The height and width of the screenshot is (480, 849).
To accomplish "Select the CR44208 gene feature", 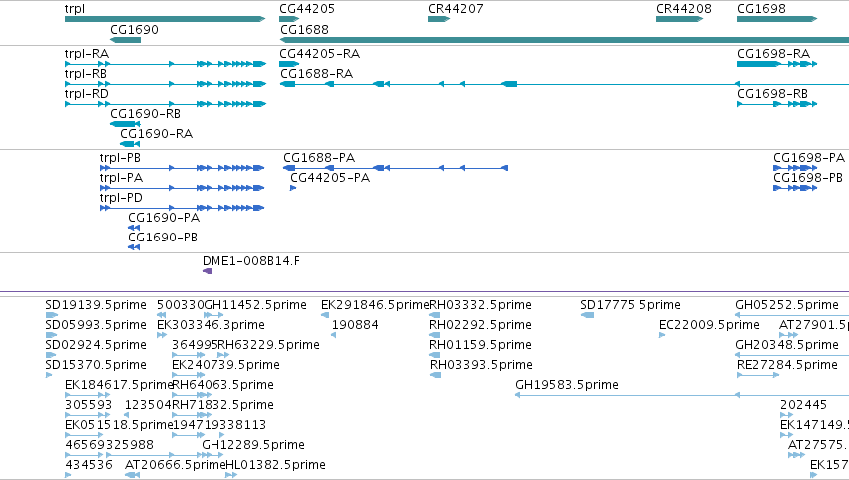I will coord(679,19).
